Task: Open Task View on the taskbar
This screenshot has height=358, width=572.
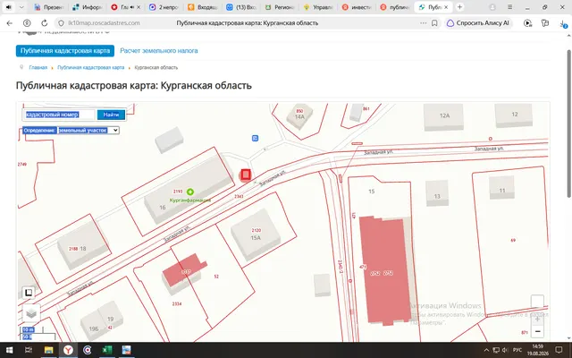Action: [x=29, y=350]
